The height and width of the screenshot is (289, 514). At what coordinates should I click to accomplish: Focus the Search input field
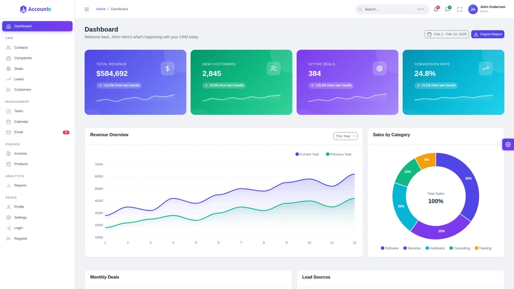[392, 10]
